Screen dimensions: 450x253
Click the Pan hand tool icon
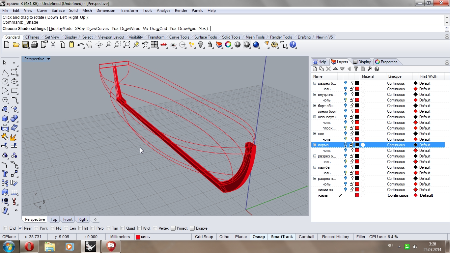click(90, 44)
